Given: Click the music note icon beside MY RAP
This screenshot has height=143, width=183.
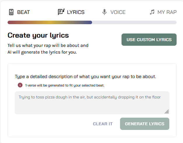Looking at the screenshot, I should (x=152, y=12).
